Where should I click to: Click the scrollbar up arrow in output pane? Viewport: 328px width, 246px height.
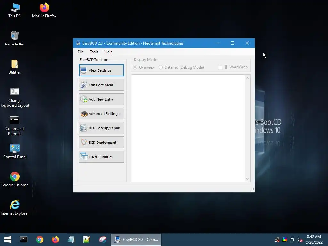pyautogui.click(x=248, y=78)
